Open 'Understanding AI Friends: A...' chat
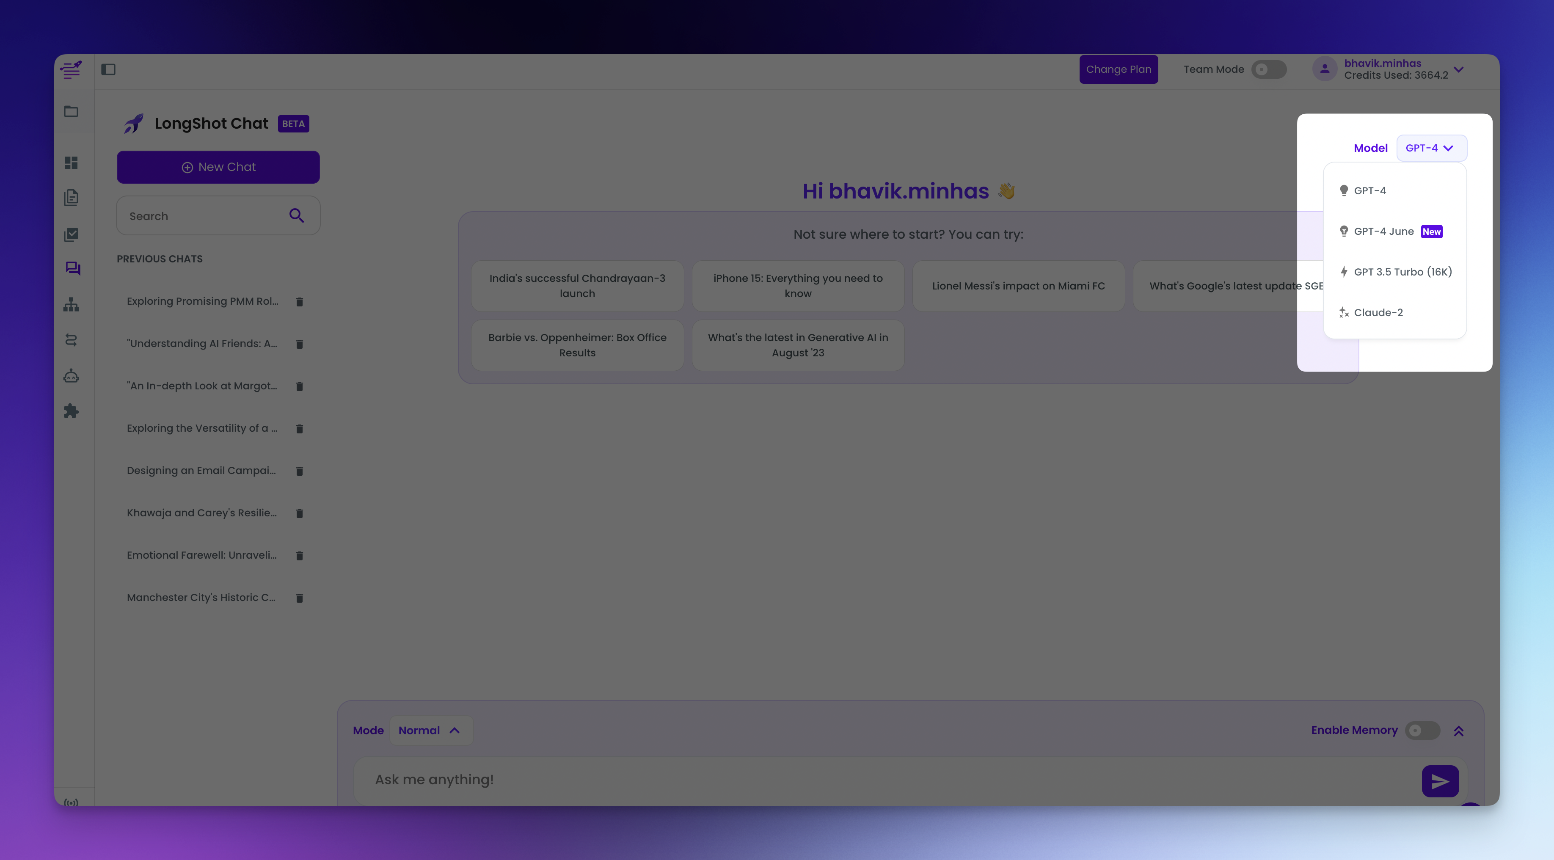1554x860 pixels. (202, 343)
